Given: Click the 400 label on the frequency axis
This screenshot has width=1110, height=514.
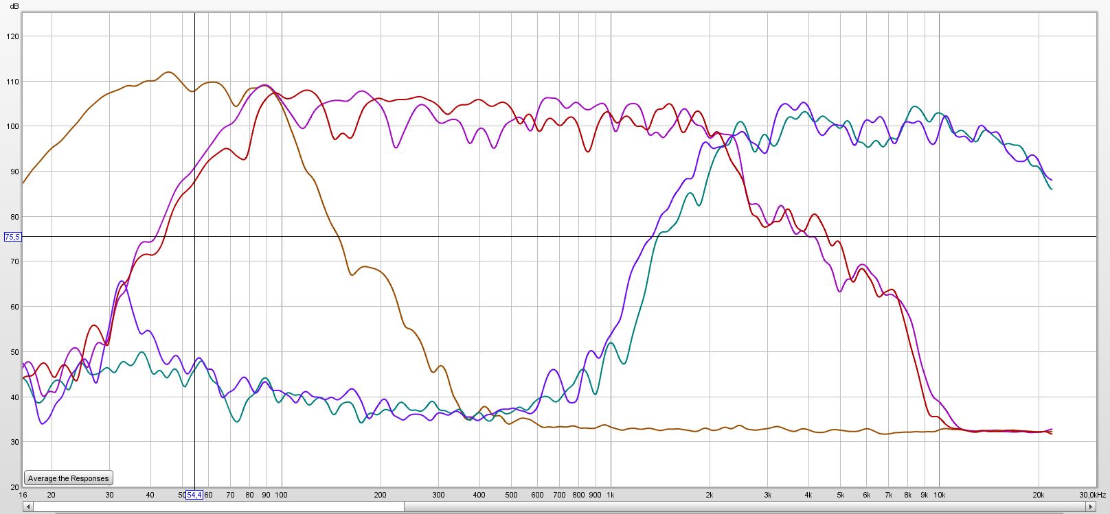Looking at the screenshot, I should (479, 495).
